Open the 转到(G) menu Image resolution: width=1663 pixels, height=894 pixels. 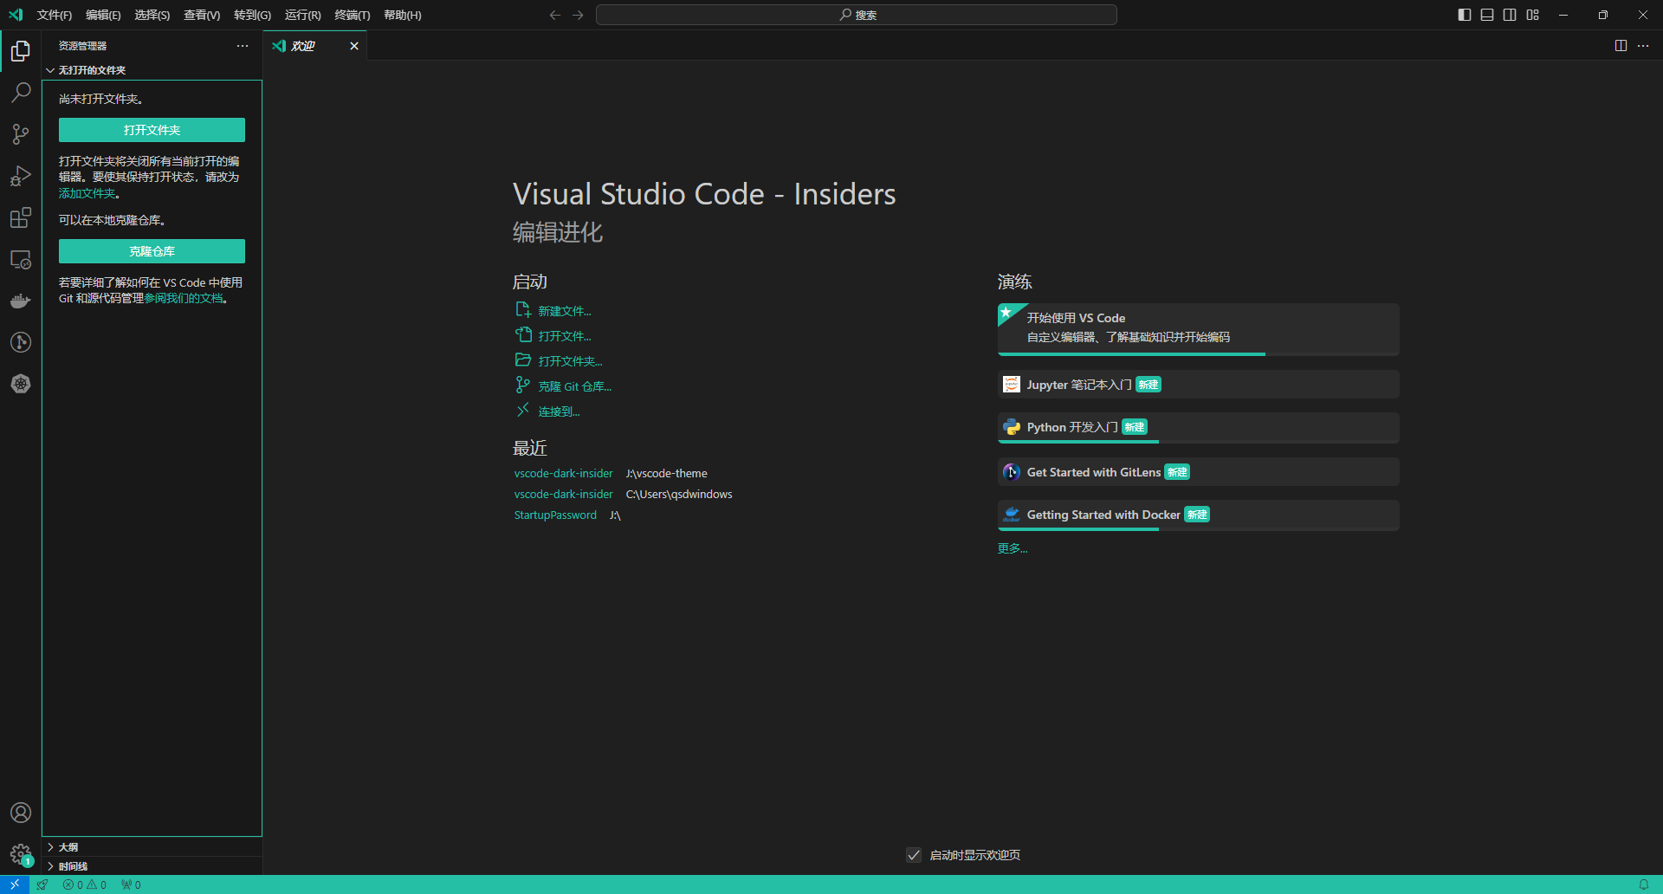252,15
